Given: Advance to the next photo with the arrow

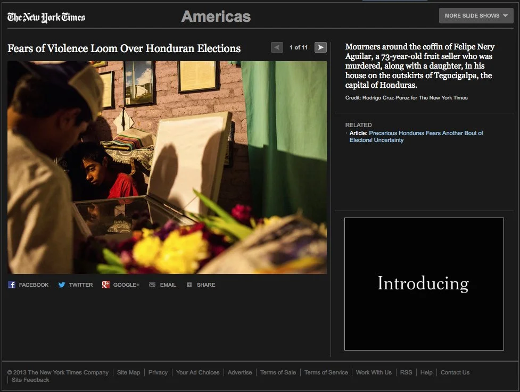Looking at the screenshot, I should click(x=320, y=47).
